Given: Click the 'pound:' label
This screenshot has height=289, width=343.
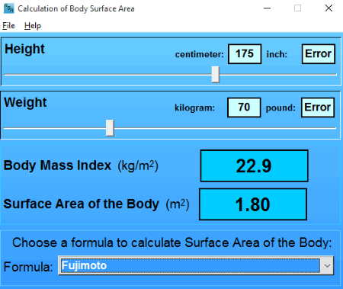Looking at the screenshot, I should [x=280, y=108].
